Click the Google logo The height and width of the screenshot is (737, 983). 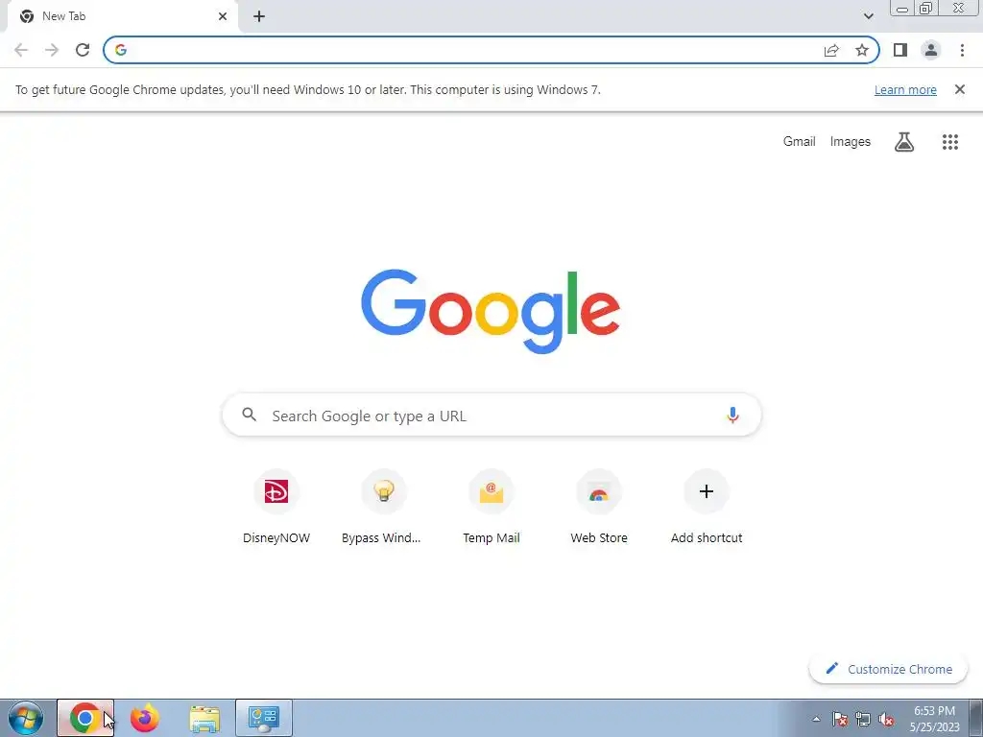tap(491, 312)
